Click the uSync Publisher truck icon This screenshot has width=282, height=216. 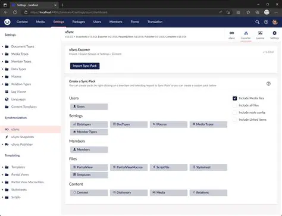pos(7,145)
